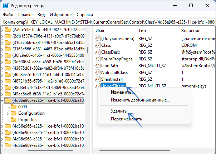Click the folder icon of {48721b56-6795-11d2 key
Image resolution: width=216 pixels, height=154 pixels.
tap(8, 81)
